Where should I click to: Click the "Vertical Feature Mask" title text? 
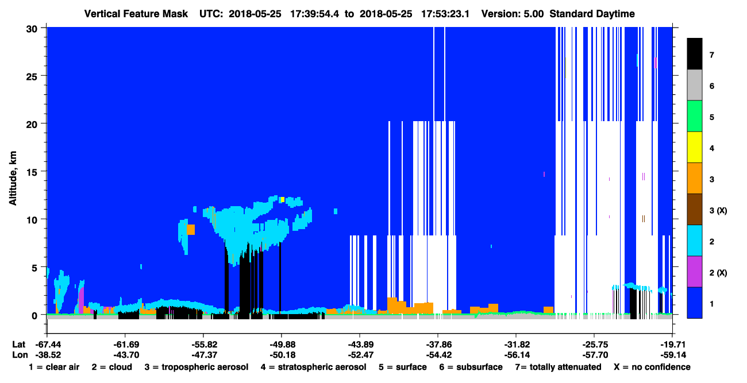[136, 14]
